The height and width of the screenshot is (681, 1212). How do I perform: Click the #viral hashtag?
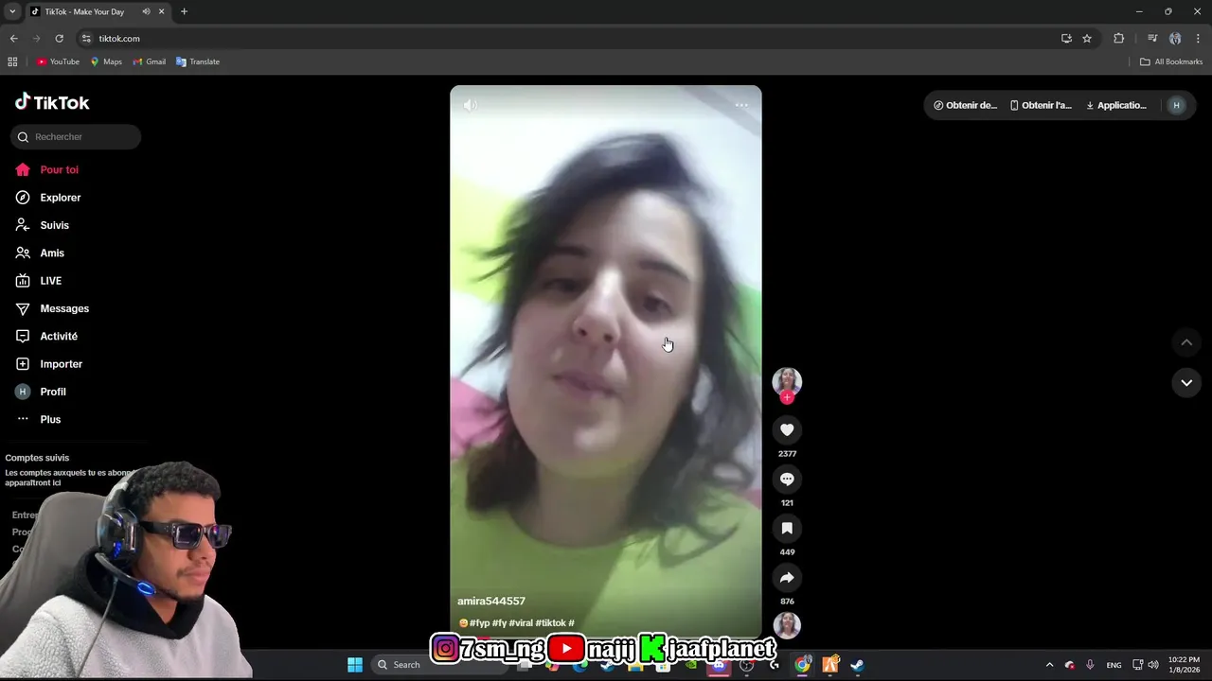520,623
